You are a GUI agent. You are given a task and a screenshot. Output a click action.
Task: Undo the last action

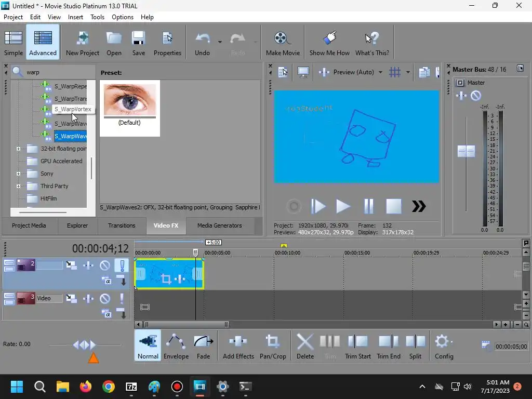tap(202, 43)
